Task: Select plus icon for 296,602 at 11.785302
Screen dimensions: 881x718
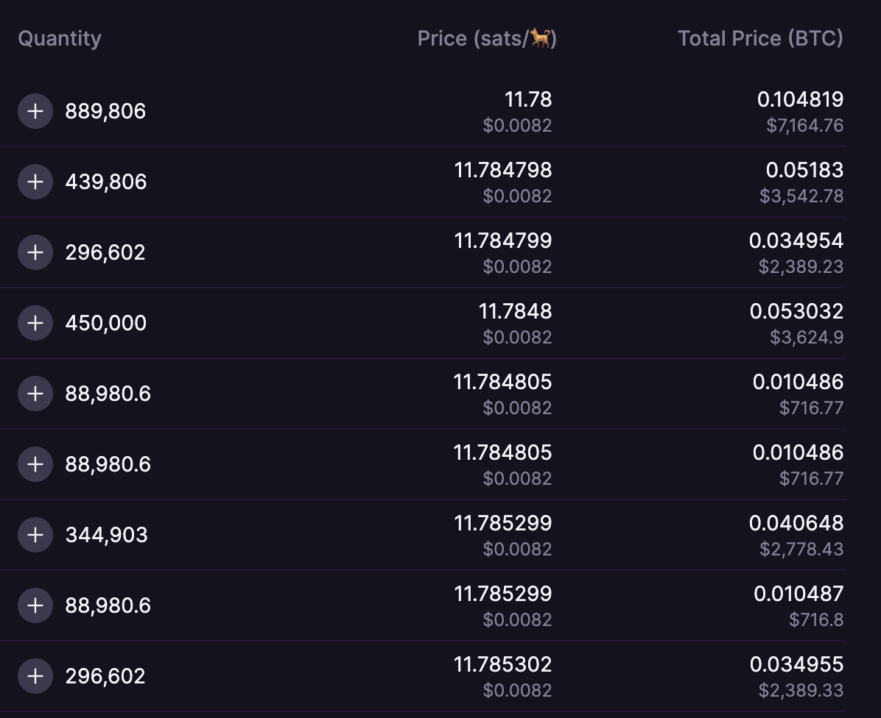Action: (35, 676)
